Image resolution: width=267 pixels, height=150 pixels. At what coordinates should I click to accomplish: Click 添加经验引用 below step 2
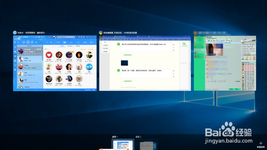[x=127, y=55]
